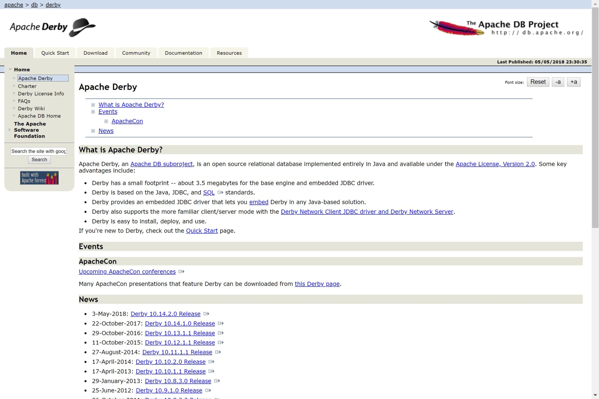Click the derby breadcrumb link
Viewport: 599px width, 399px height.
click(x=53, y=4)
